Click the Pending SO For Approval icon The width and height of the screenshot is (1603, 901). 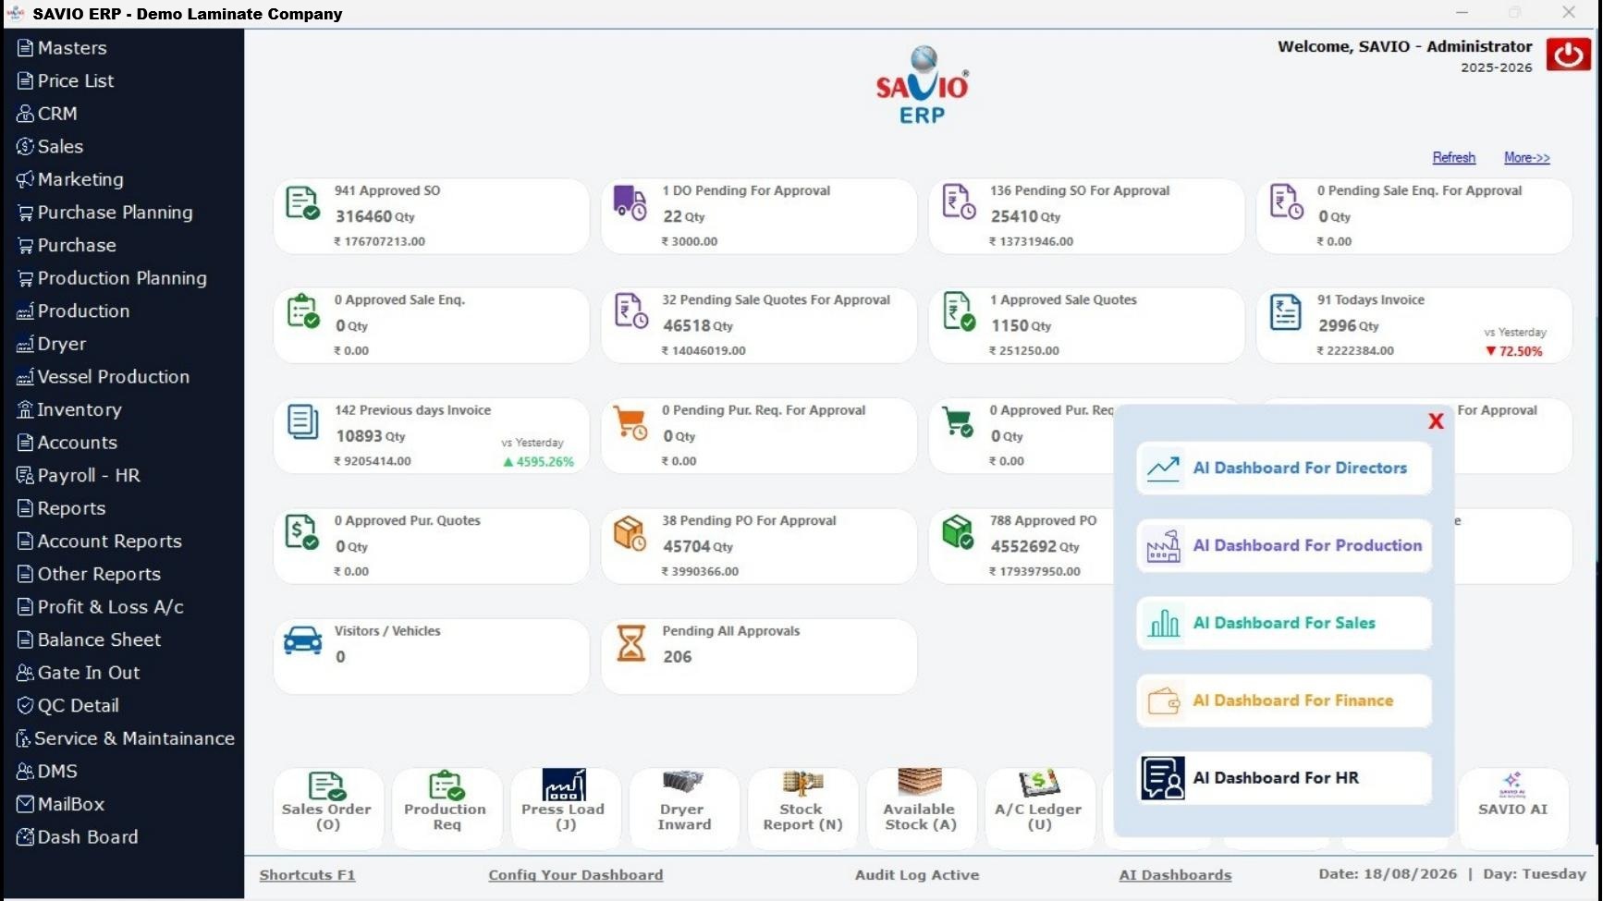coord(959,201)
